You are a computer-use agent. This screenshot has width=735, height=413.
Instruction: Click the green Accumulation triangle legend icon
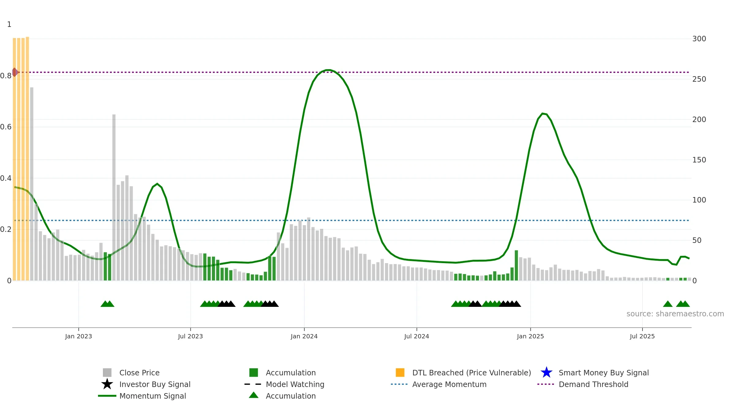click(x=254, y=395)
